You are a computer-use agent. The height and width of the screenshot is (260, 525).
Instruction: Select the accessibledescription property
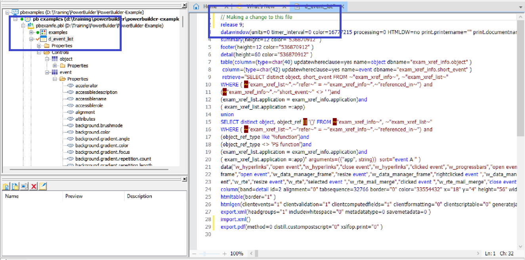(x=96, y=92)
